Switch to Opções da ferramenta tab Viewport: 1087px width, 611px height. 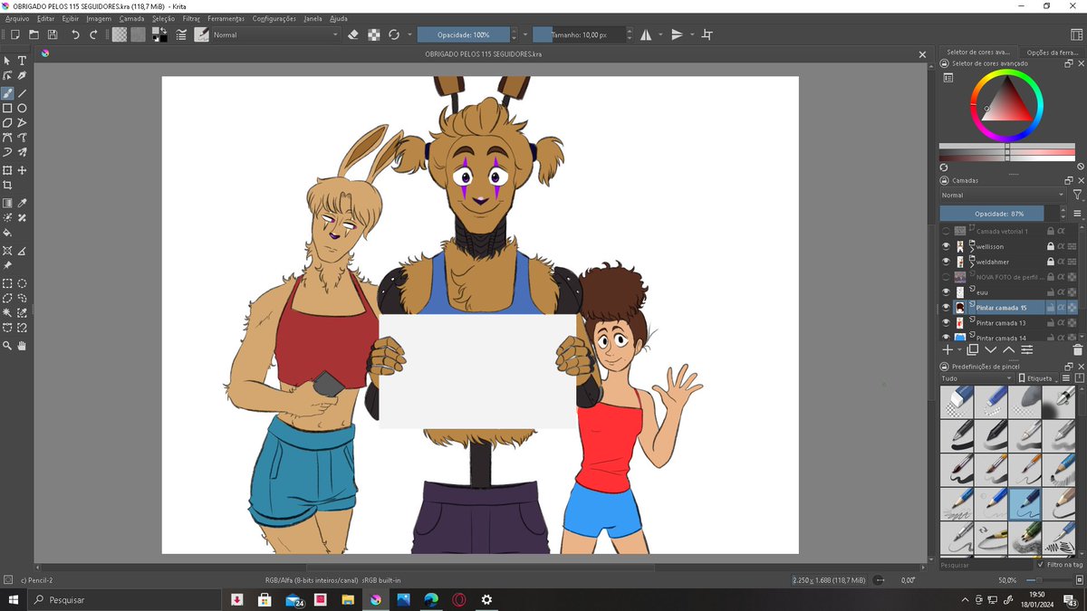tap(1053, 53)
